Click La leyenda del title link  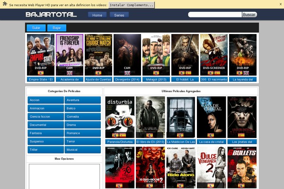tap(243, 79)
